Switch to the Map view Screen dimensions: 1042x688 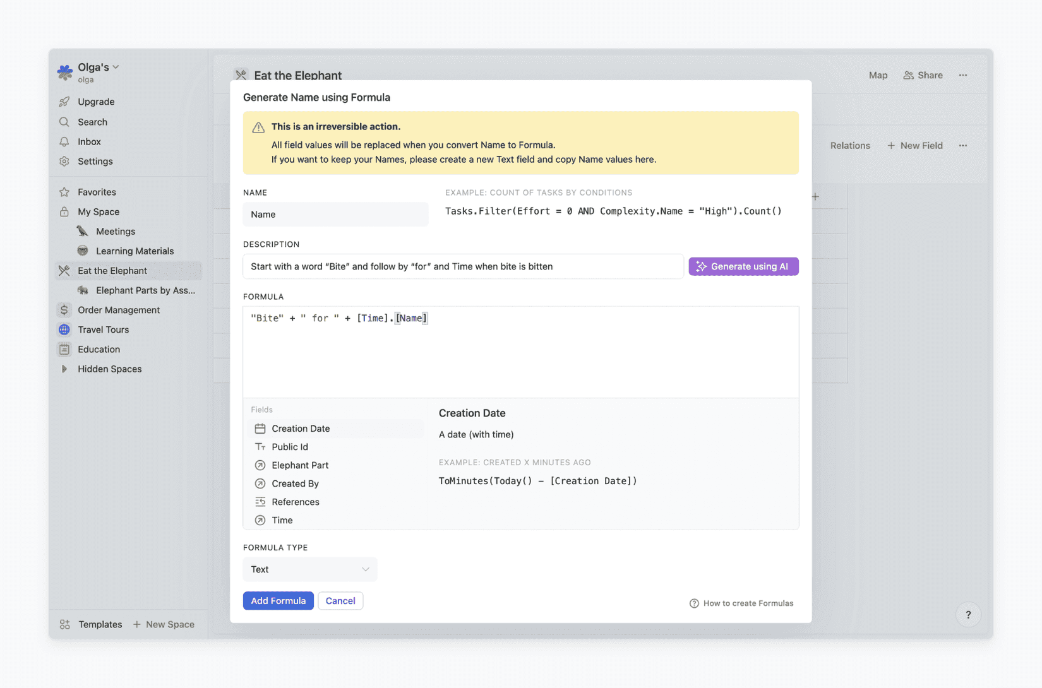click(x=878, y=74)
